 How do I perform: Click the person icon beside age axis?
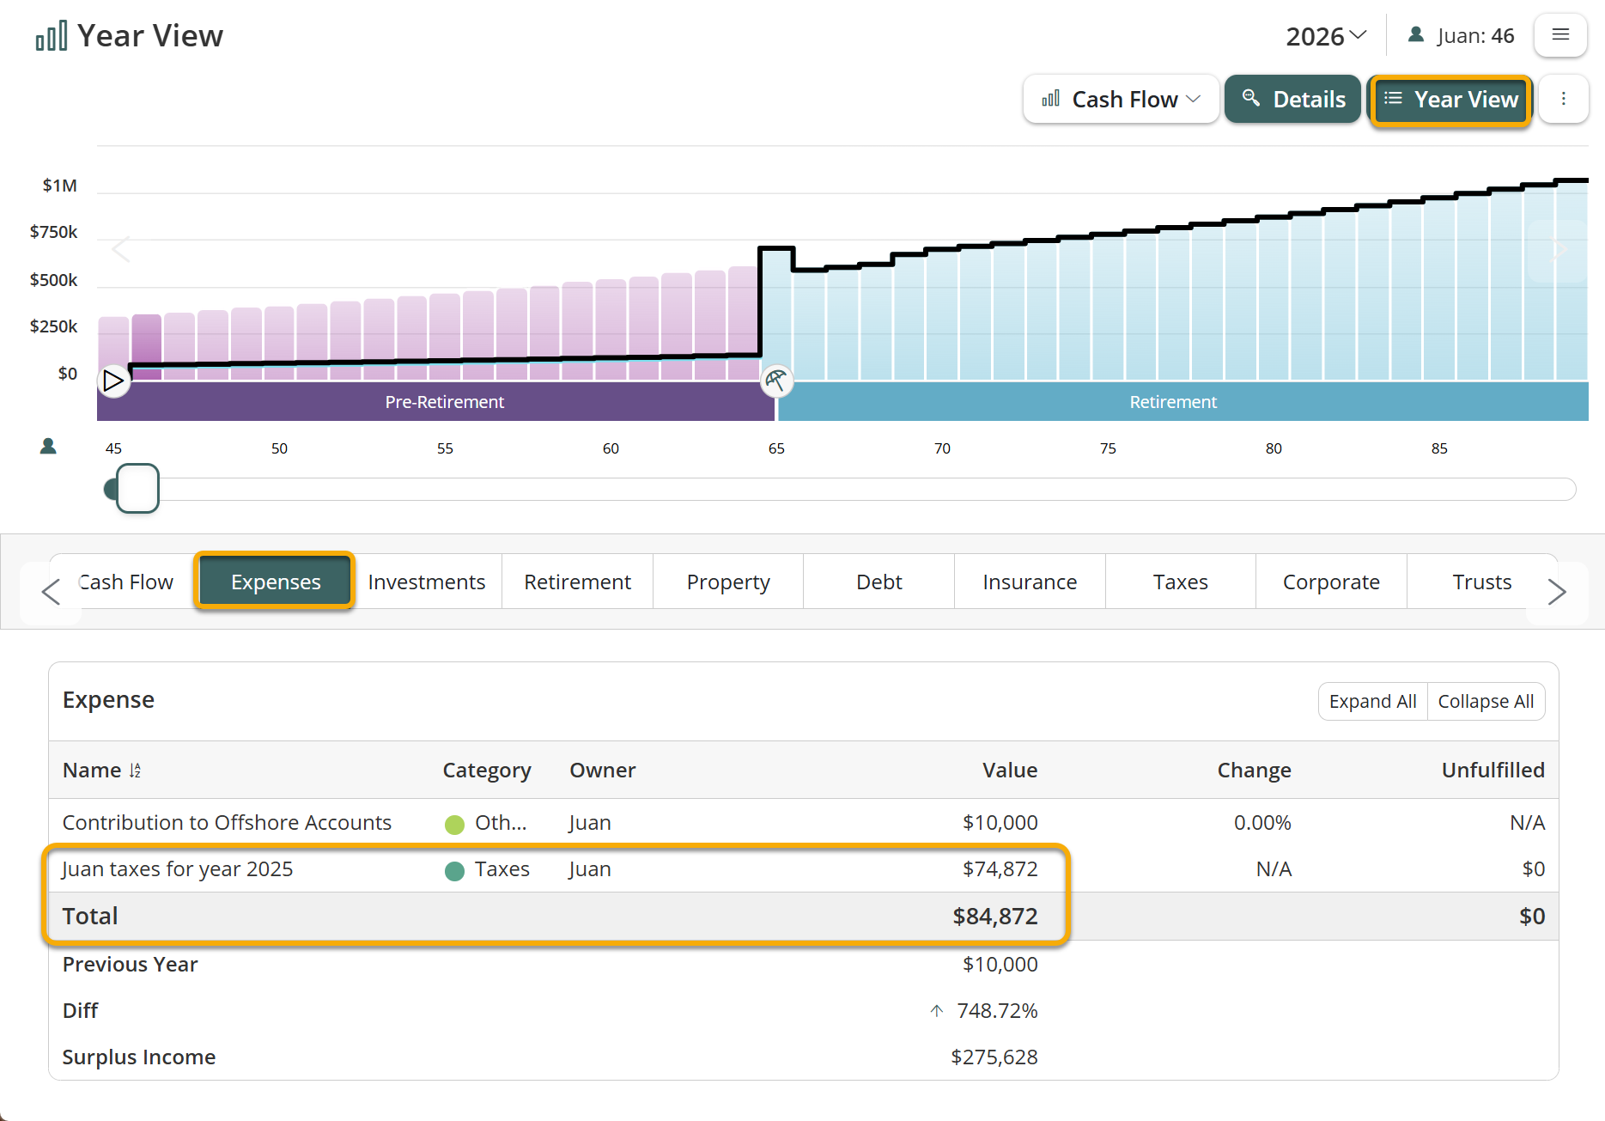[49, 447]
